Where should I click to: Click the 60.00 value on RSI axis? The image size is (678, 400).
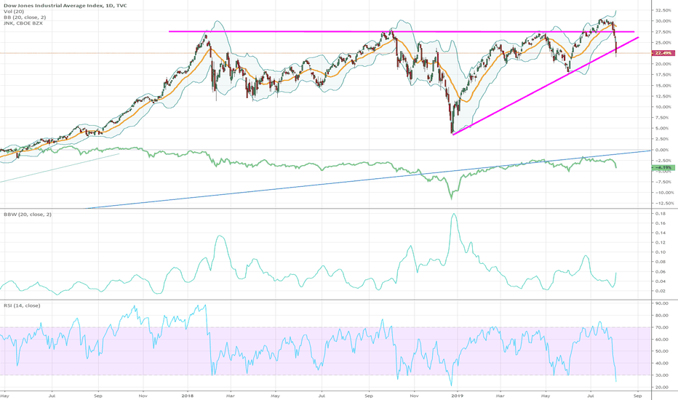661,340
